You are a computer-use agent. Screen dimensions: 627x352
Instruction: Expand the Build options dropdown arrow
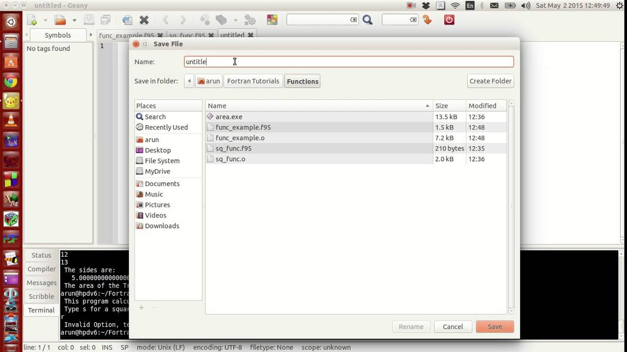(x=235, y=21)
